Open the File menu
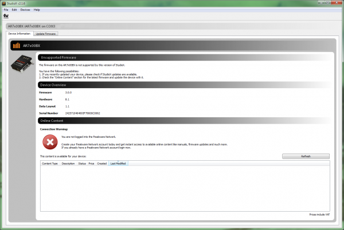 click(6, 10)
